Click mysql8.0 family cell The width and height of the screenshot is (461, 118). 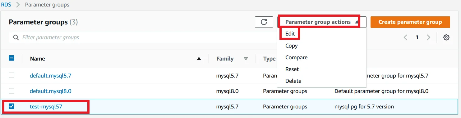pyautogui.click(x=227, y=91)
